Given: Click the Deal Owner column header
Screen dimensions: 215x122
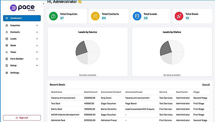Looking at the screenshot, I should pyautogui.click(x=182, y=92).
